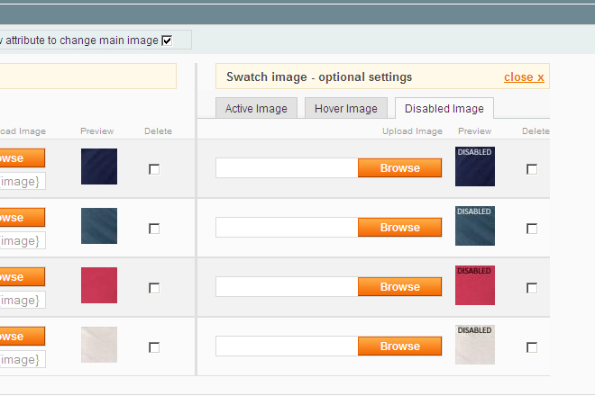Click the upload file field in teal row
The width and height of the screenshot is (595, 396).
[x=287, y=228]
